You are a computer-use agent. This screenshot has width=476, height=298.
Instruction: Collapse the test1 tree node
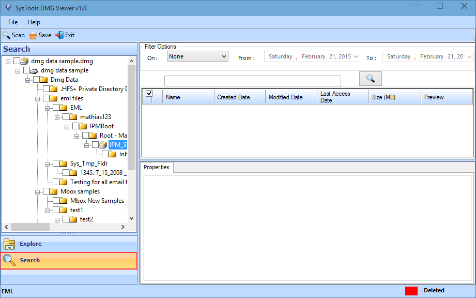click(x=47, y=211)
